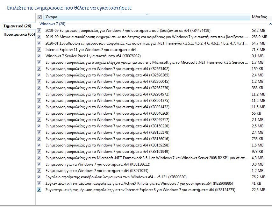Select the Microsoft chart controls security update row
The height and width of the screenshot is (207, 272).
point(147,62)
